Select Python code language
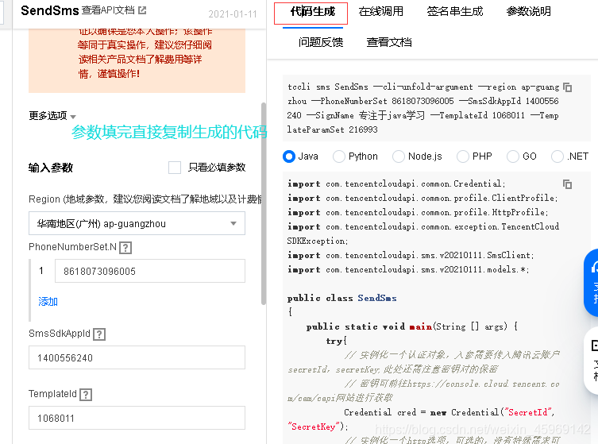598x444 pixels. (355, 156)
